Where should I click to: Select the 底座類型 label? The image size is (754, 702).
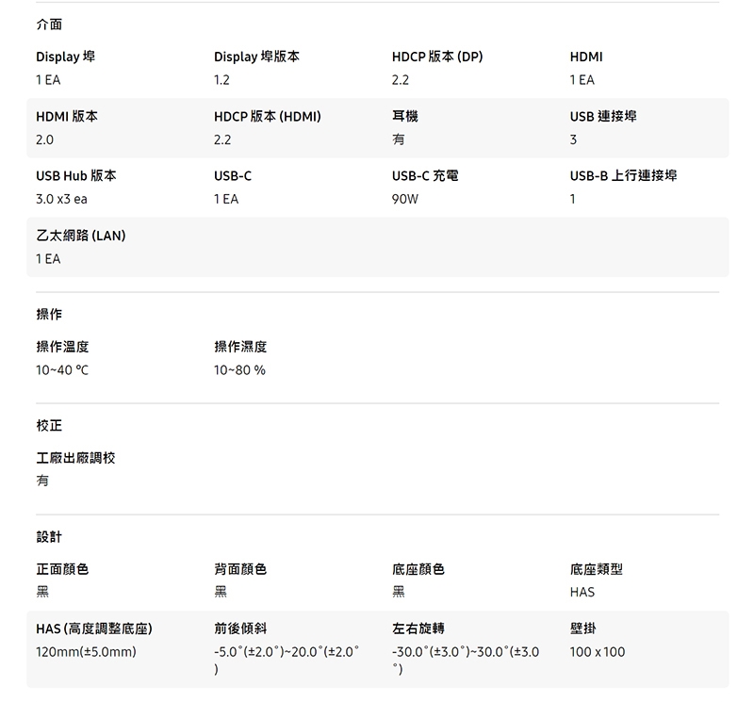click(x=597, y=569)
